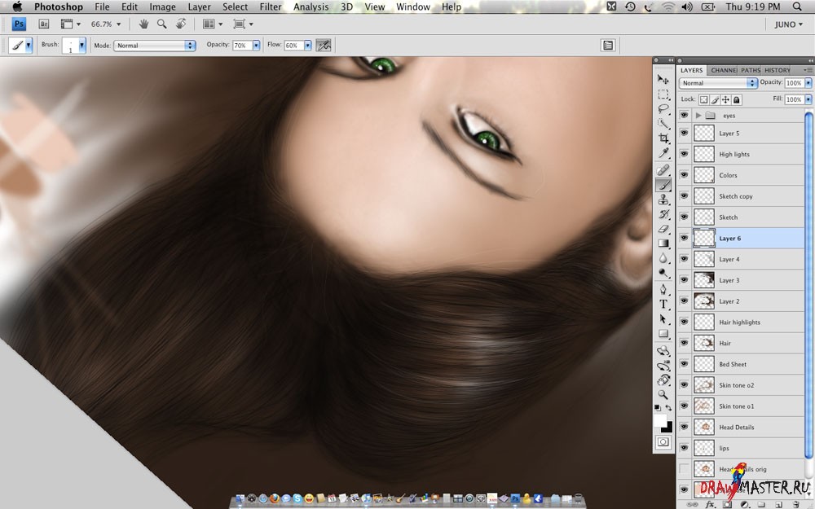The image size is (815, 509).
Task: Hide the Layer 5 layer
Action: [684, 134]
